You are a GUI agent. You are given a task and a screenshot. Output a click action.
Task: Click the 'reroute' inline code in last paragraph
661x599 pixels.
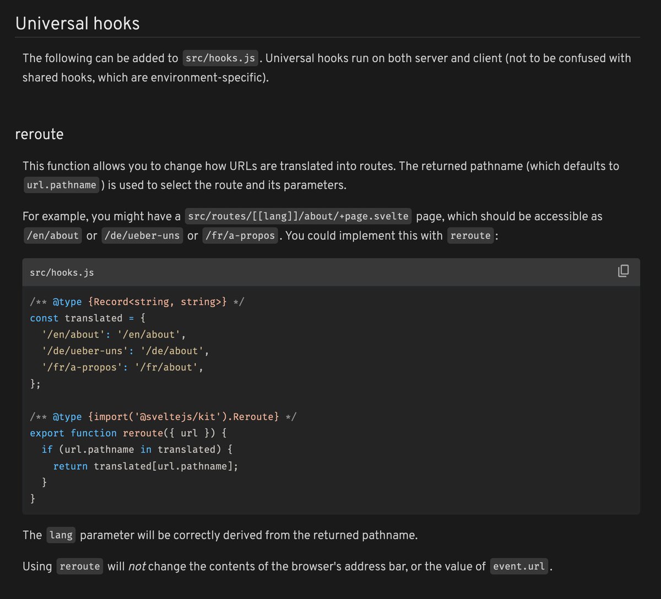80,567
